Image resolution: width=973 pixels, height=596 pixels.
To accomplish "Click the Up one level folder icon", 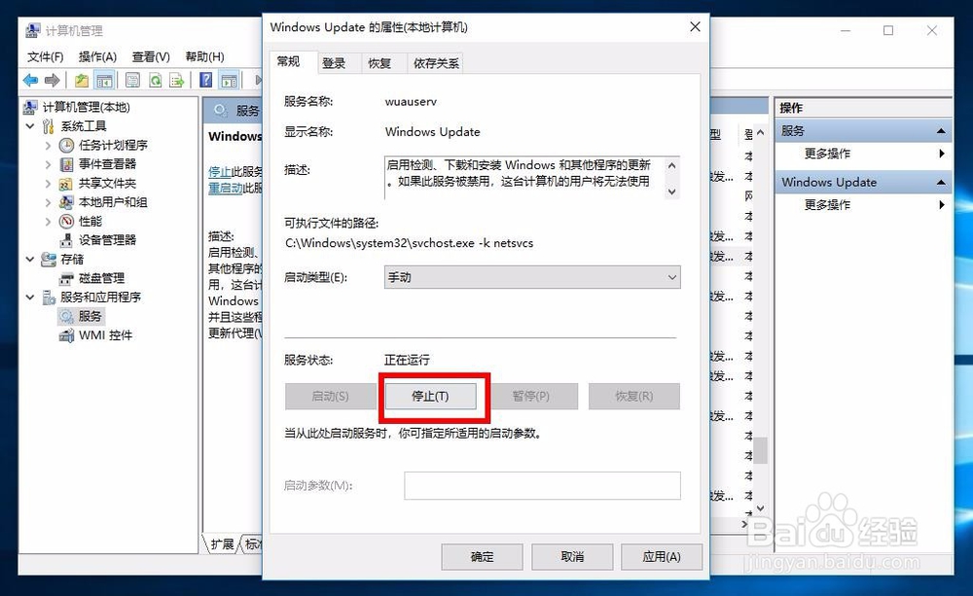I will 82,80.
